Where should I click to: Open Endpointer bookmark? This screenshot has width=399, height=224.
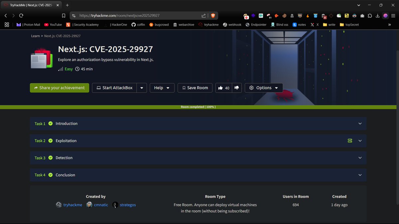tap(256, 25)
